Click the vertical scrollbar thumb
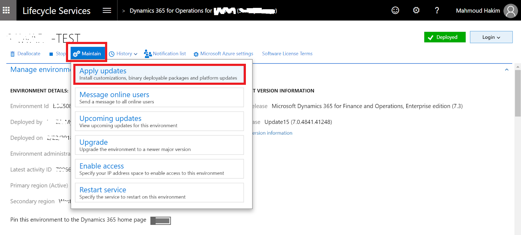 tap(518, 93)
